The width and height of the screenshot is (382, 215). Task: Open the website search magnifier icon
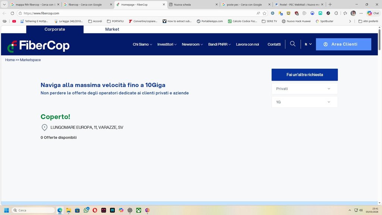(292, 44)
